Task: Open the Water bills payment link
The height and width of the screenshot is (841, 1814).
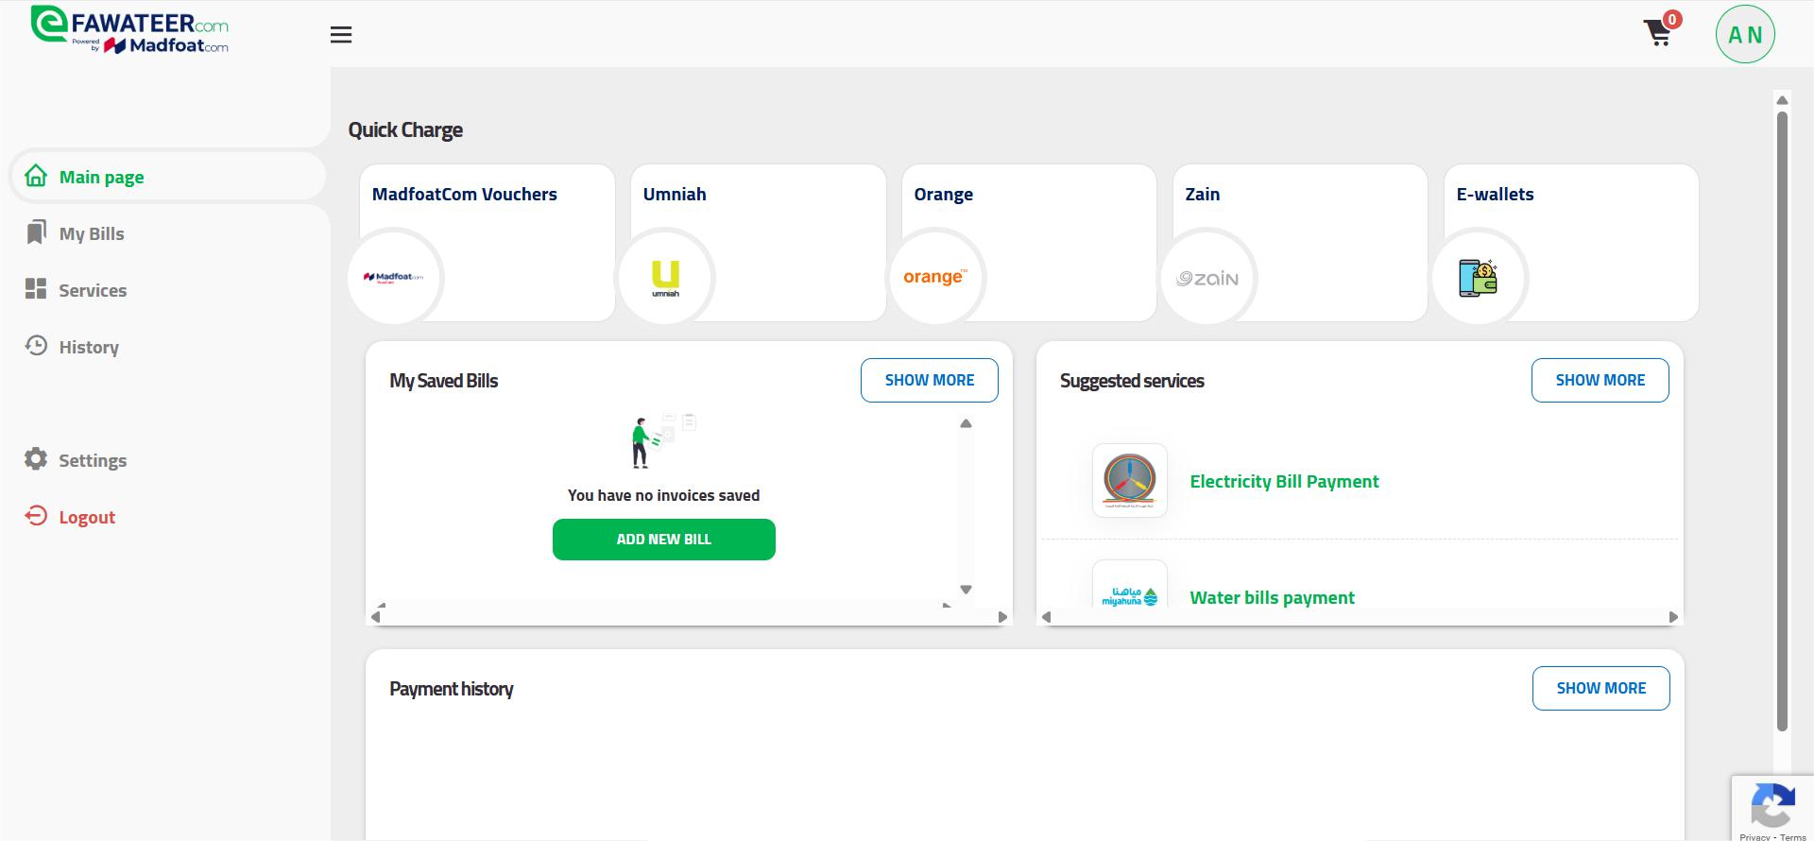Action: coord(1272,597)
